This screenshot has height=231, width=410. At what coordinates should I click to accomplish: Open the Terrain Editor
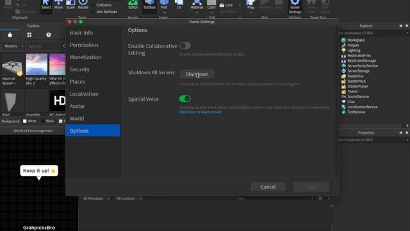[133, 5]
